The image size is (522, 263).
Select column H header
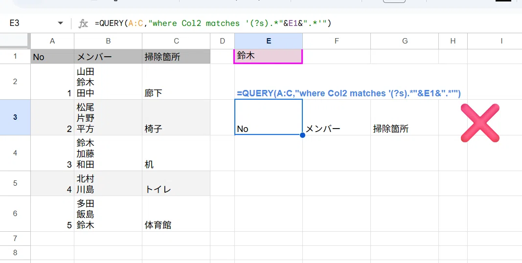[x=453, y=41]
